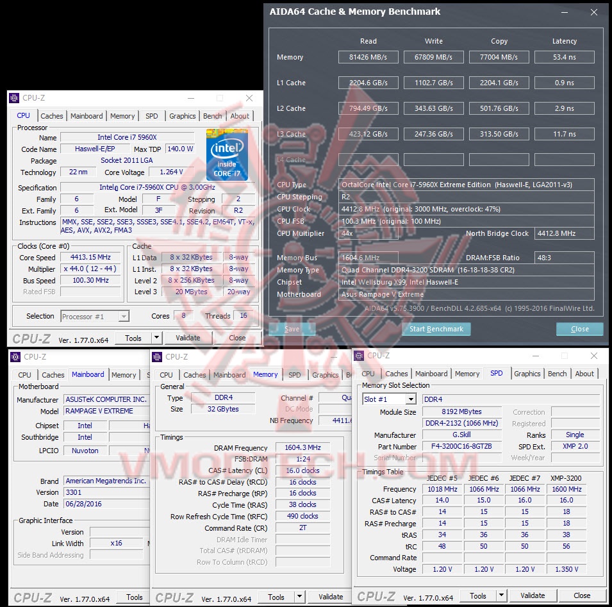The image size is (612, 607).
Task: Click Core Speed 4413.15 MHz value
Action: [x=90, y=257]
